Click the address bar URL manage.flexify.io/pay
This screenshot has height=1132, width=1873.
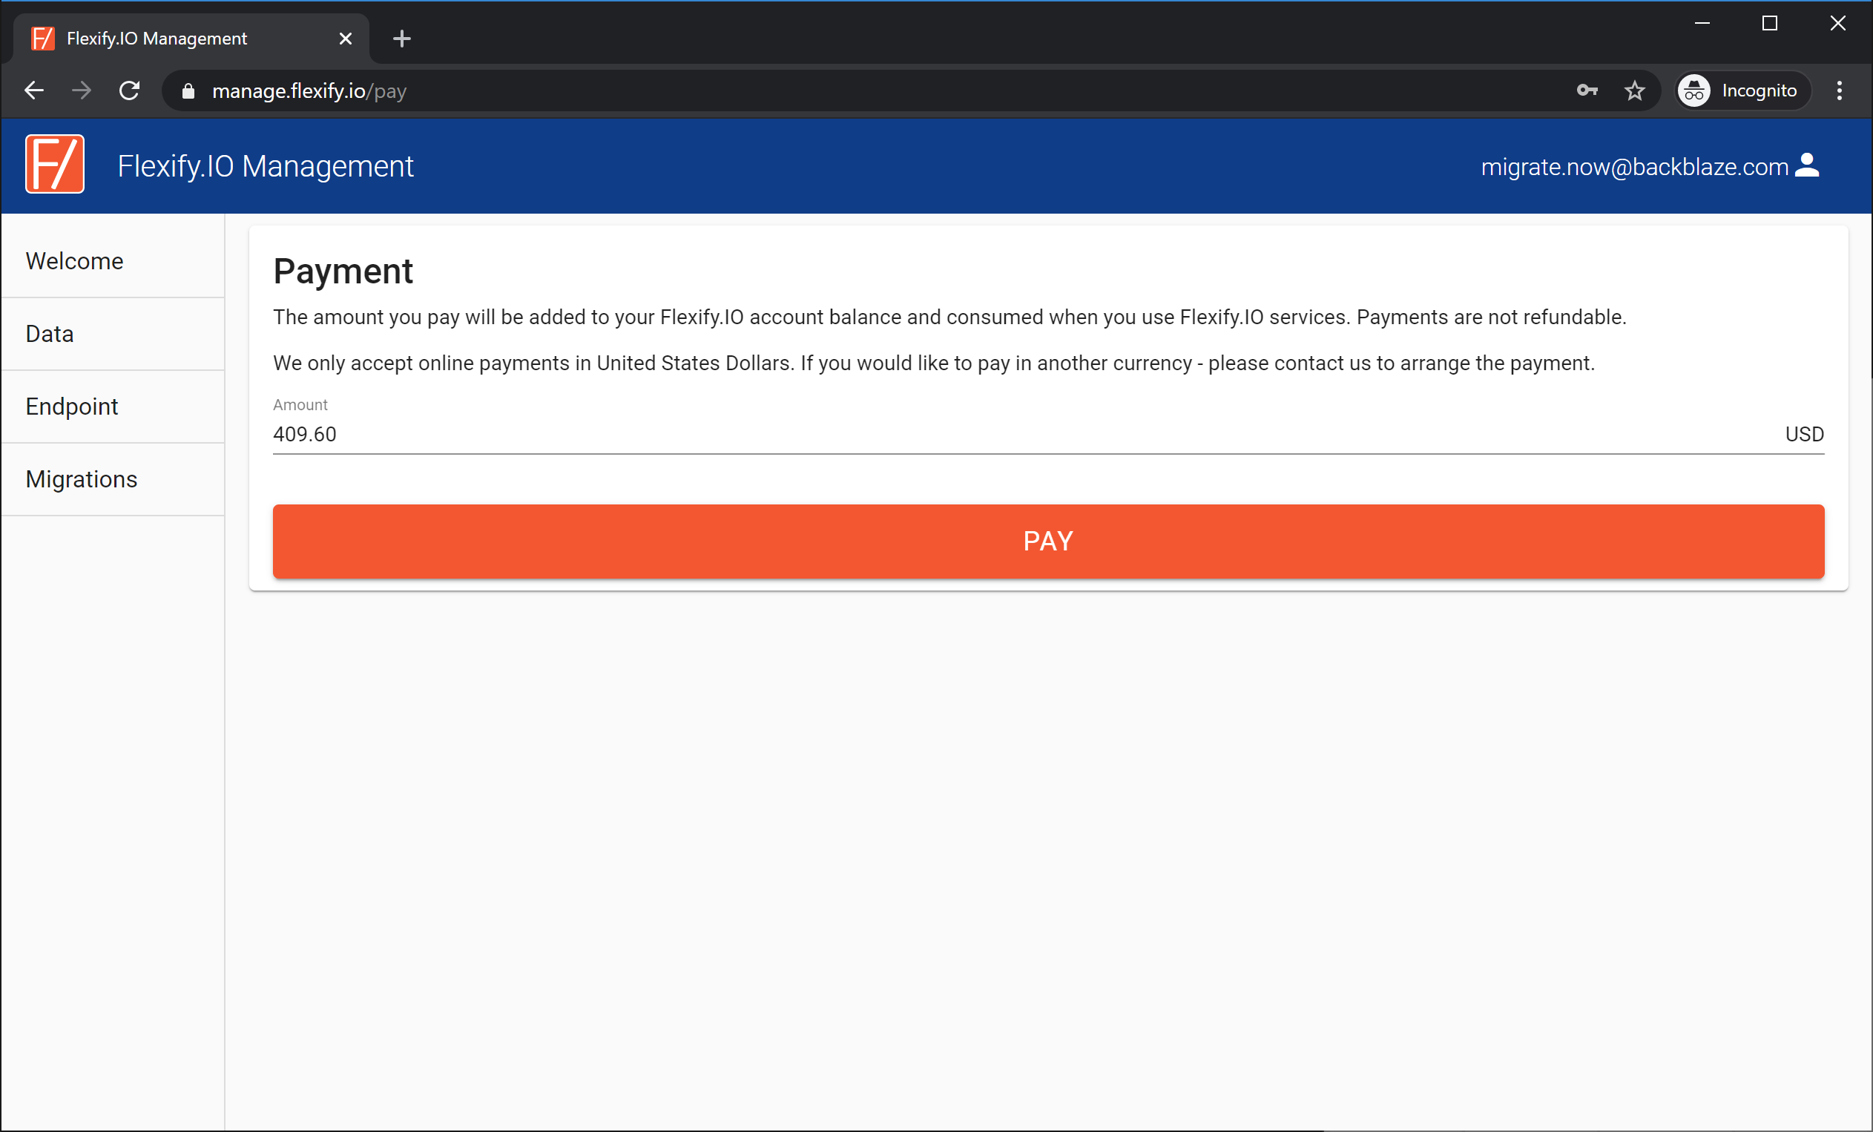(x=309, y=91)
